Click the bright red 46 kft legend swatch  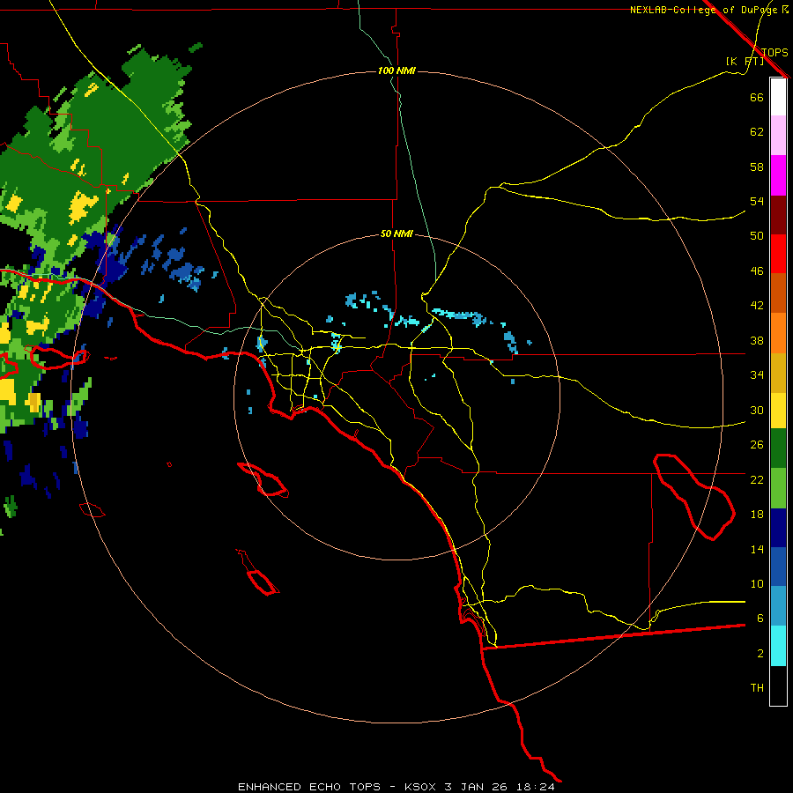(778, 254)
